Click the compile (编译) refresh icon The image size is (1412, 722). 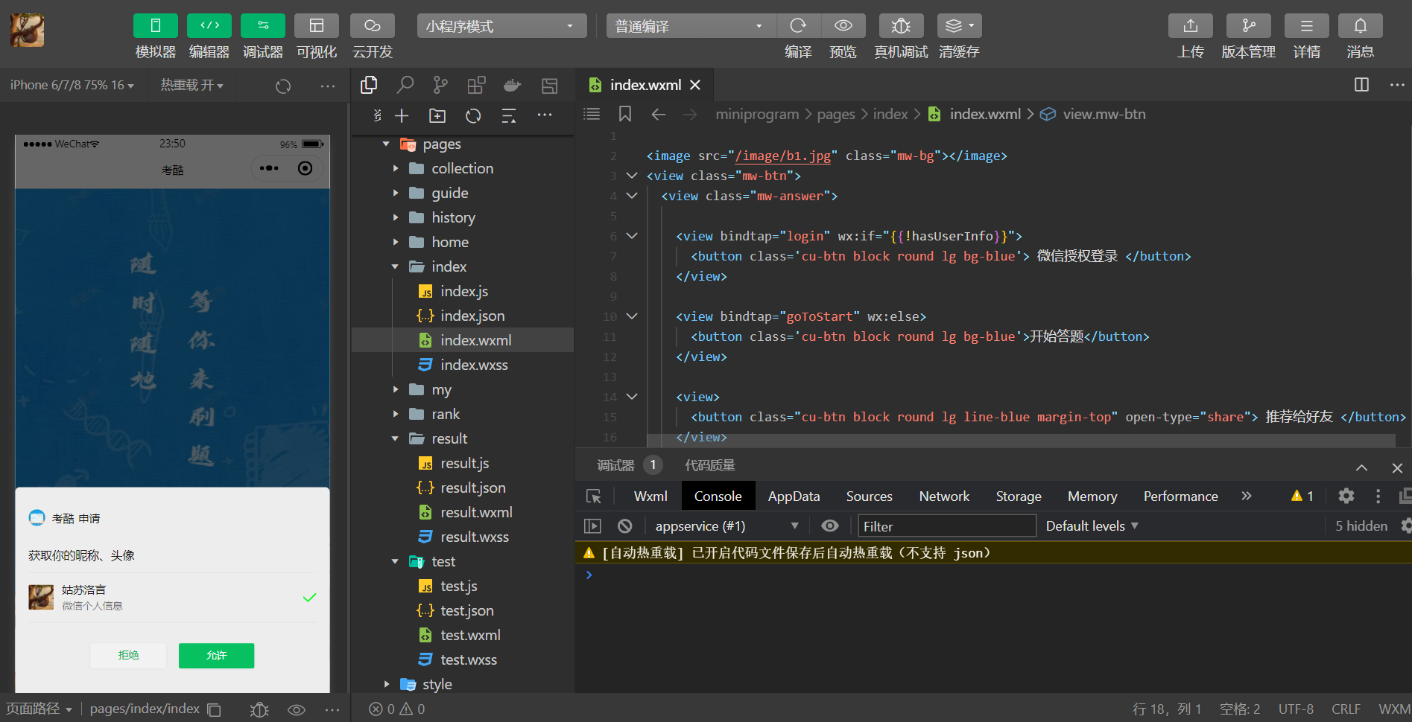(x=798, y=26)
